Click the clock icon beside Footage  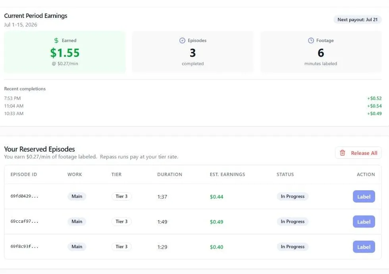pyautogui.click(x=311, y=41)
